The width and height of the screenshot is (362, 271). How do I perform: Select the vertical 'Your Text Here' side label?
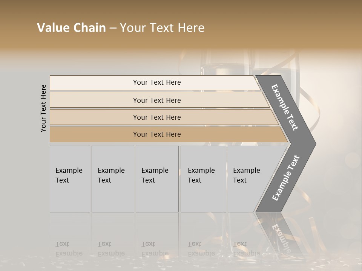[x=43, y=108]
